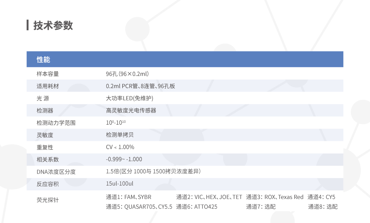Select the 15ul-100ul reaction volume

[120, 184]
